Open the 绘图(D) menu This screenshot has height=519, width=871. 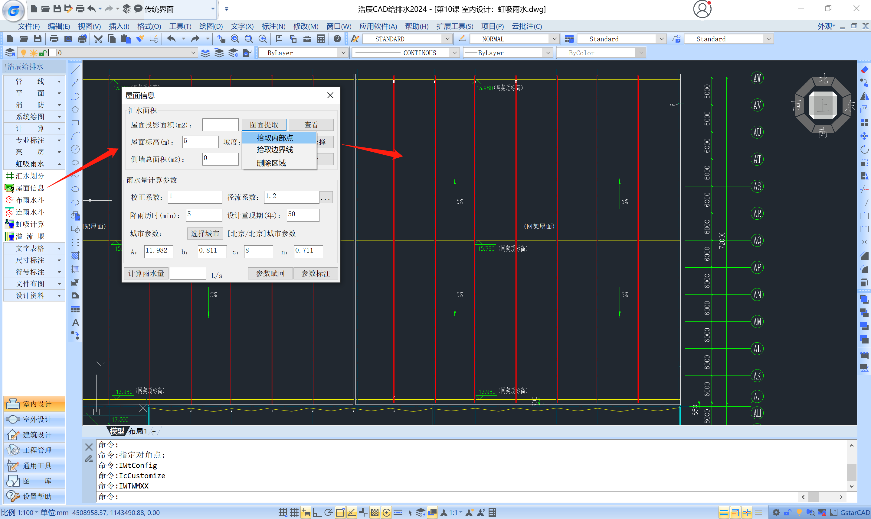pos(211,26)
